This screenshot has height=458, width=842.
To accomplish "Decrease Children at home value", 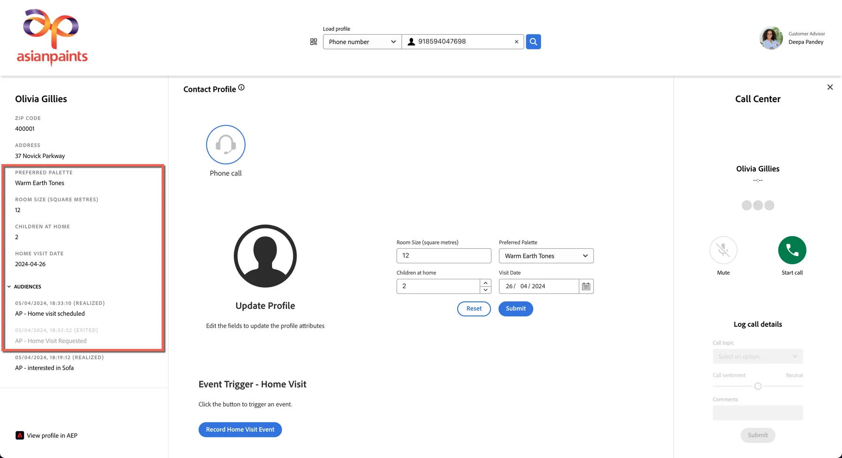I will pos(485,290).
